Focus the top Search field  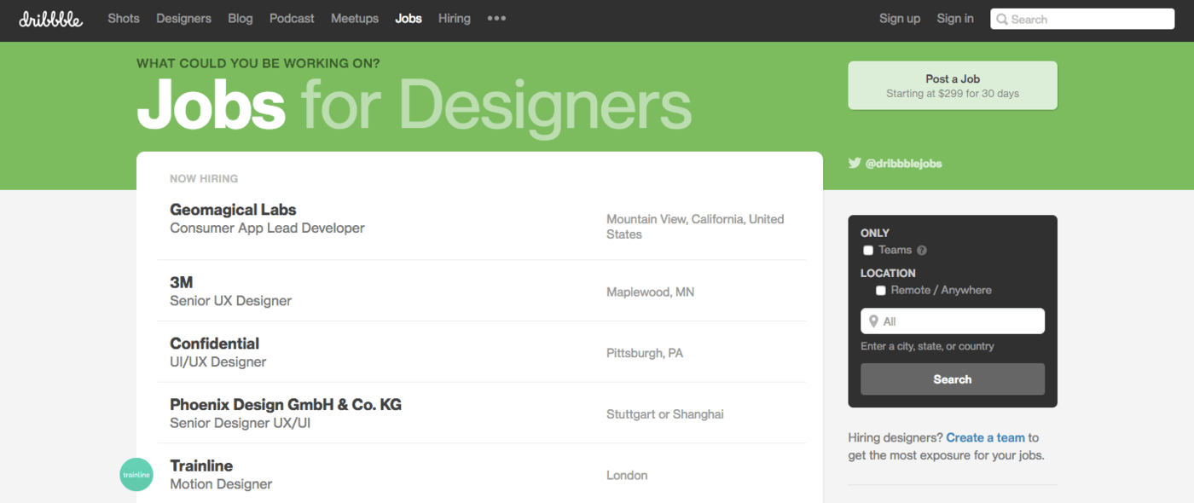click(x=1082, y=19)
